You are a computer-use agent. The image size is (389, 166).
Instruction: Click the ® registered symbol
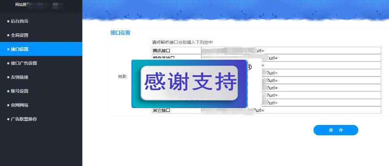click(x=249, y=67)
